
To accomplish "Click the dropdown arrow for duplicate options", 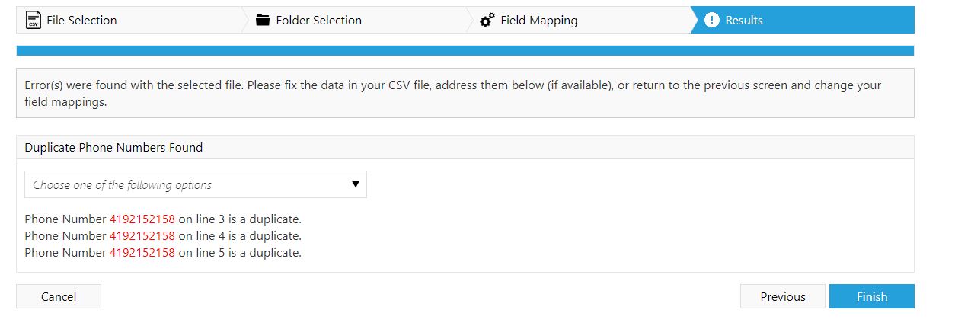I will (355, 184).
